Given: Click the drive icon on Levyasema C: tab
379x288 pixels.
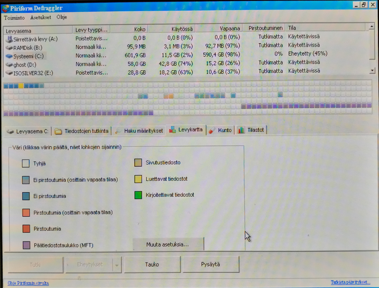Looking at the screenshot, I should coord(10,131).
